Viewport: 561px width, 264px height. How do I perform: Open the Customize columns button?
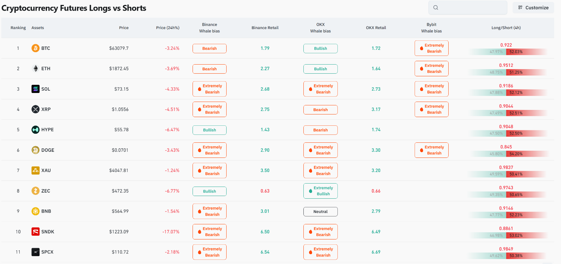coord(533,8)
